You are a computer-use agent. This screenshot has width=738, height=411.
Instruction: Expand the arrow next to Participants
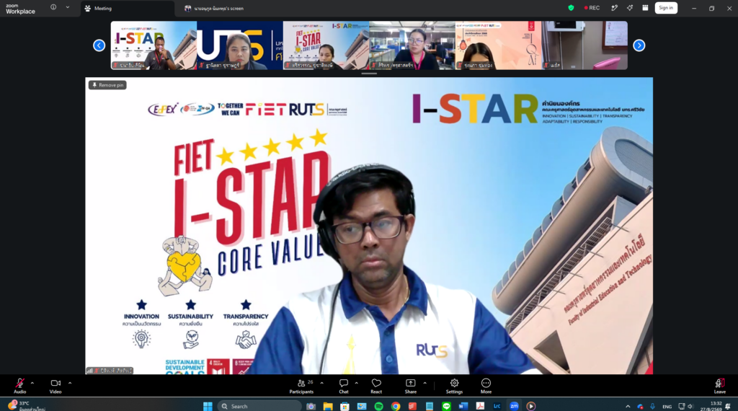coord(322,383)
